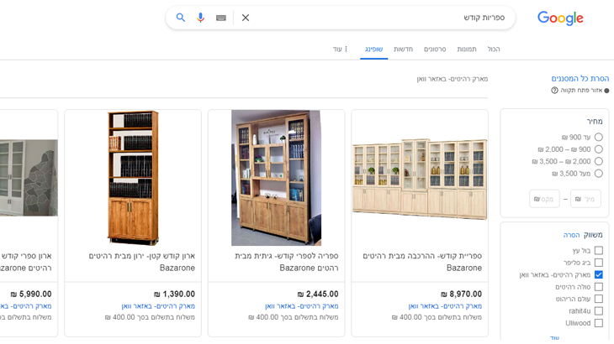Open the on-screen keyboard icon

tap(221, 18)
